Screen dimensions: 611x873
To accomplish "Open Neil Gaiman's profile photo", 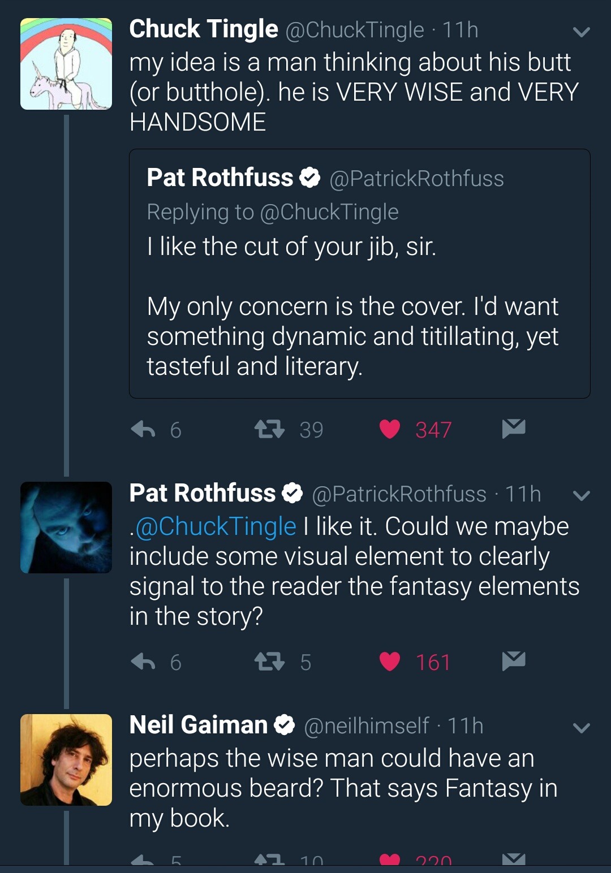I will tap(66, 760).
